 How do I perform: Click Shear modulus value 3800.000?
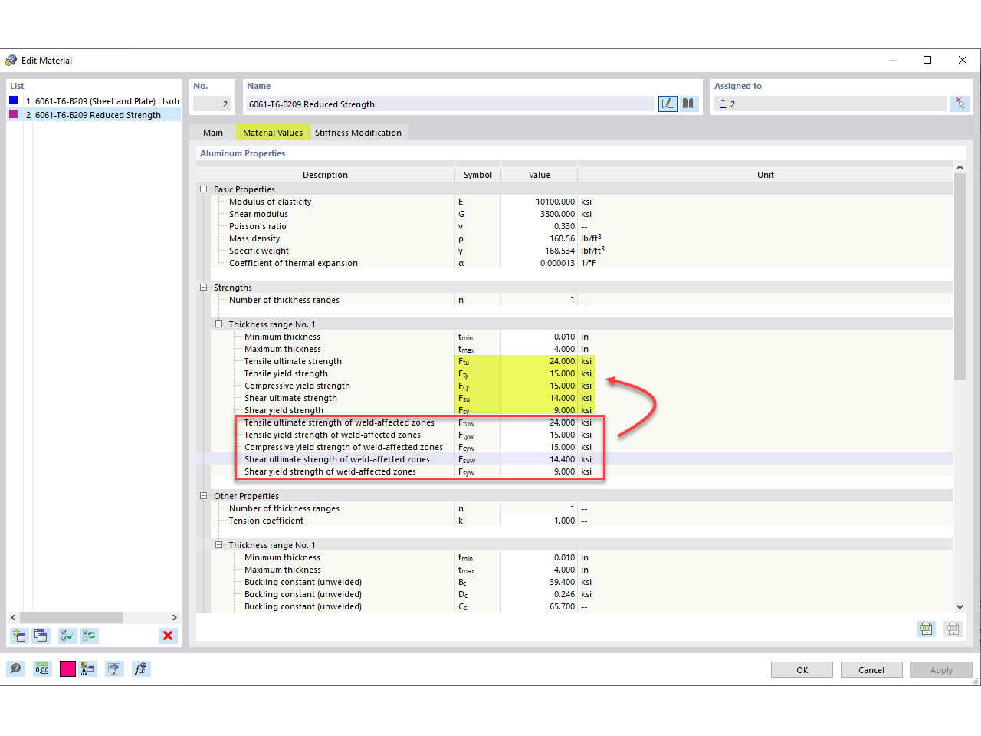[540, 214]
